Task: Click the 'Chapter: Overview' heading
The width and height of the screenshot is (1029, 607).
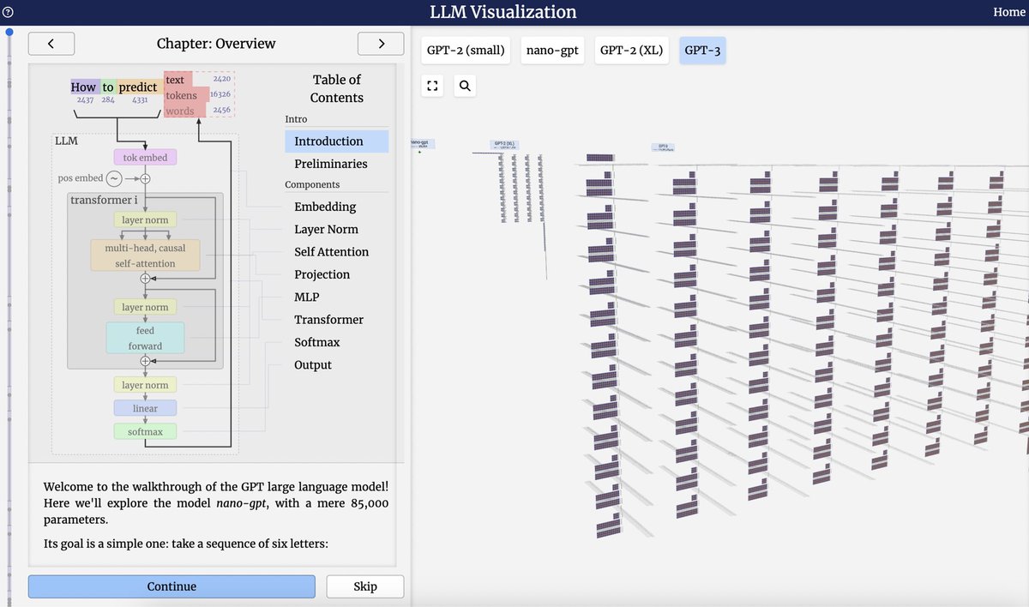Action: pos(216,44)
